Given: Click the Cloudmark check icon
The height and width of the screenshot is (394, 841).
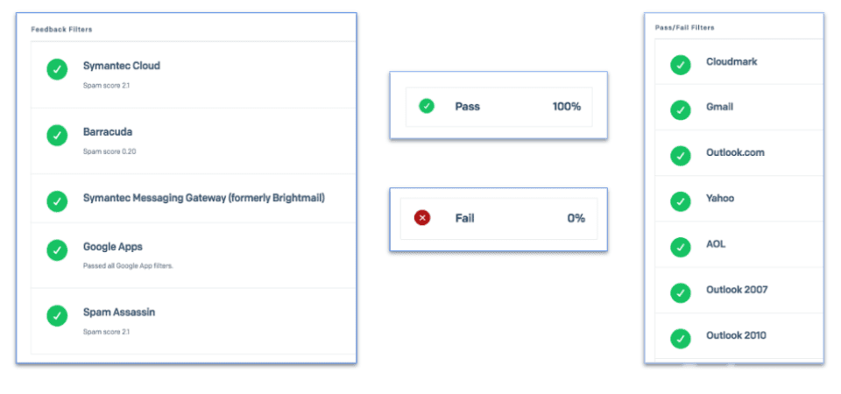Looking at the screenshot, I should 681,65.
